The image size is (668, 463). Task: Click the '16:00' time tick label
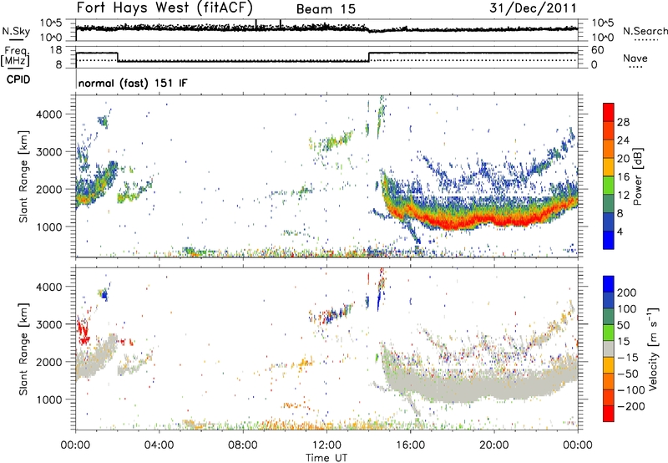410,445
